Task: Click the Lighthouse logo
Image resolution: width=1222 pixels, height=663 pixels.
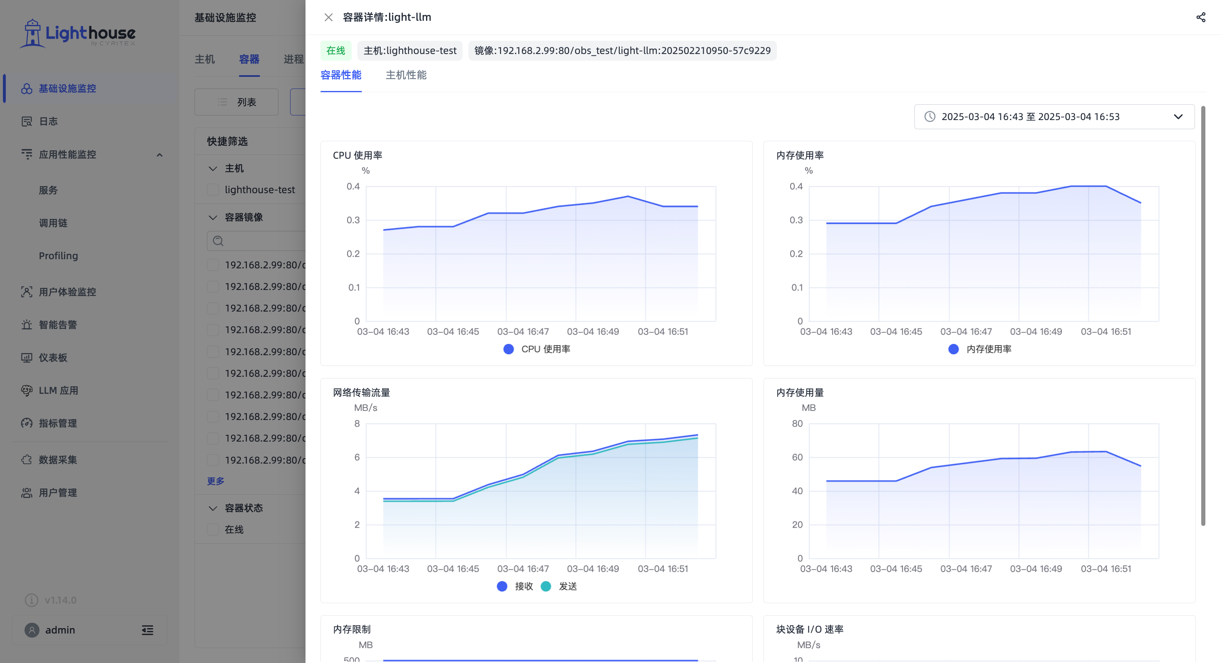Action: coord(77,33)
